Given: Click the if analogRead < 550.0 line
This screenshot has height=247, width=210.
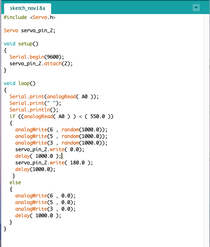Looking at the screenshot, I should (61, 116).
